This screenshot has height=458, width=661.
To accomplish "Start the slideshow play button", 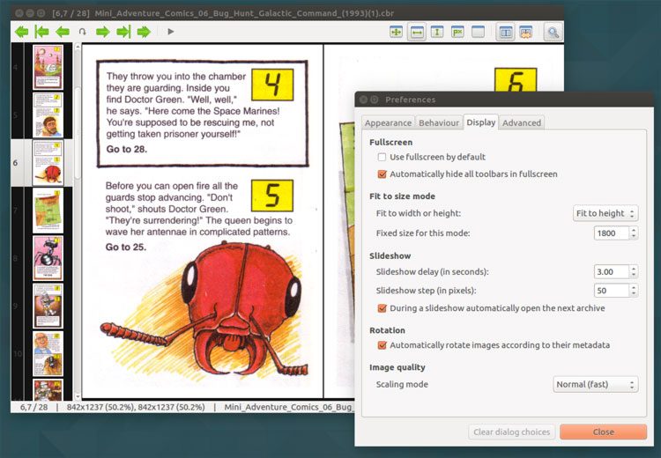I will pyautogui.click(x=171, y=32).
